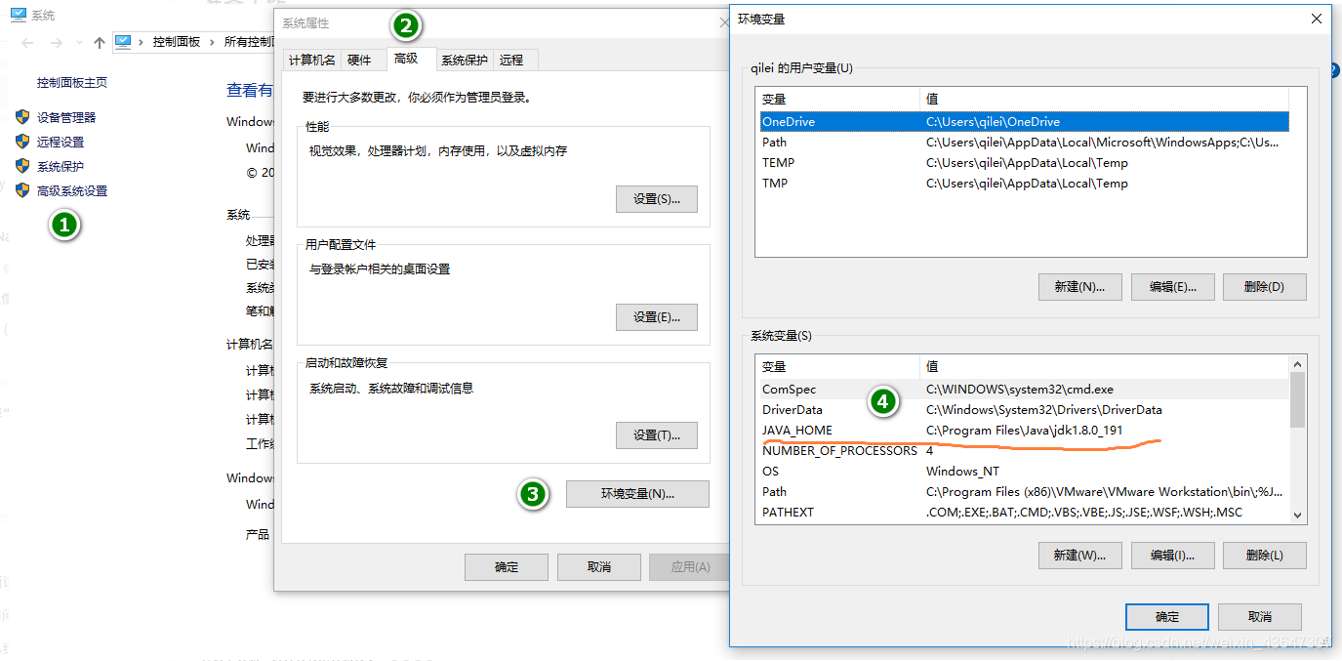
Task: Open performance 设置(S)... button
Action: coord(657,199)
